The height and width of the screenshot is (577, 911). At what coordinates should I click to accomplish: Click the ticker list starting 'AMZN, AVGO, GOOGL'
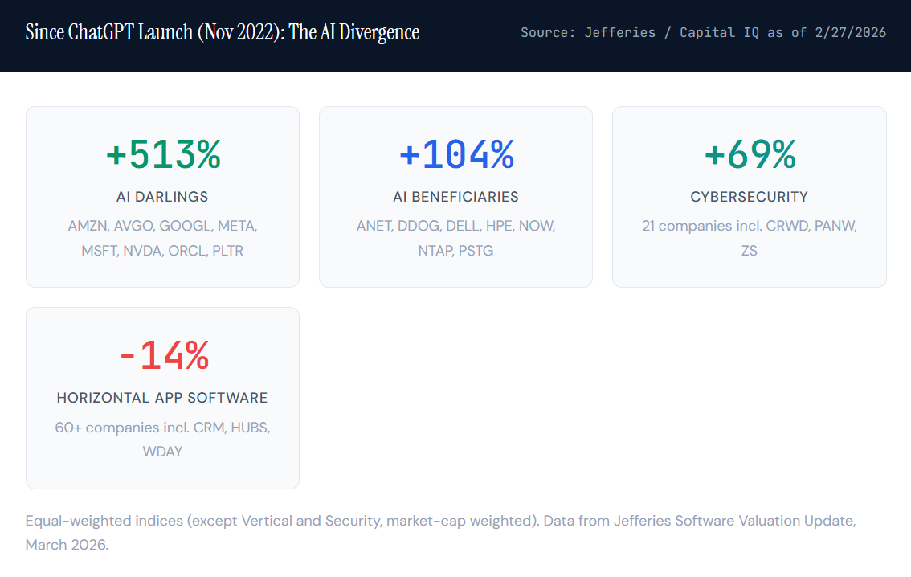(162, 238)
